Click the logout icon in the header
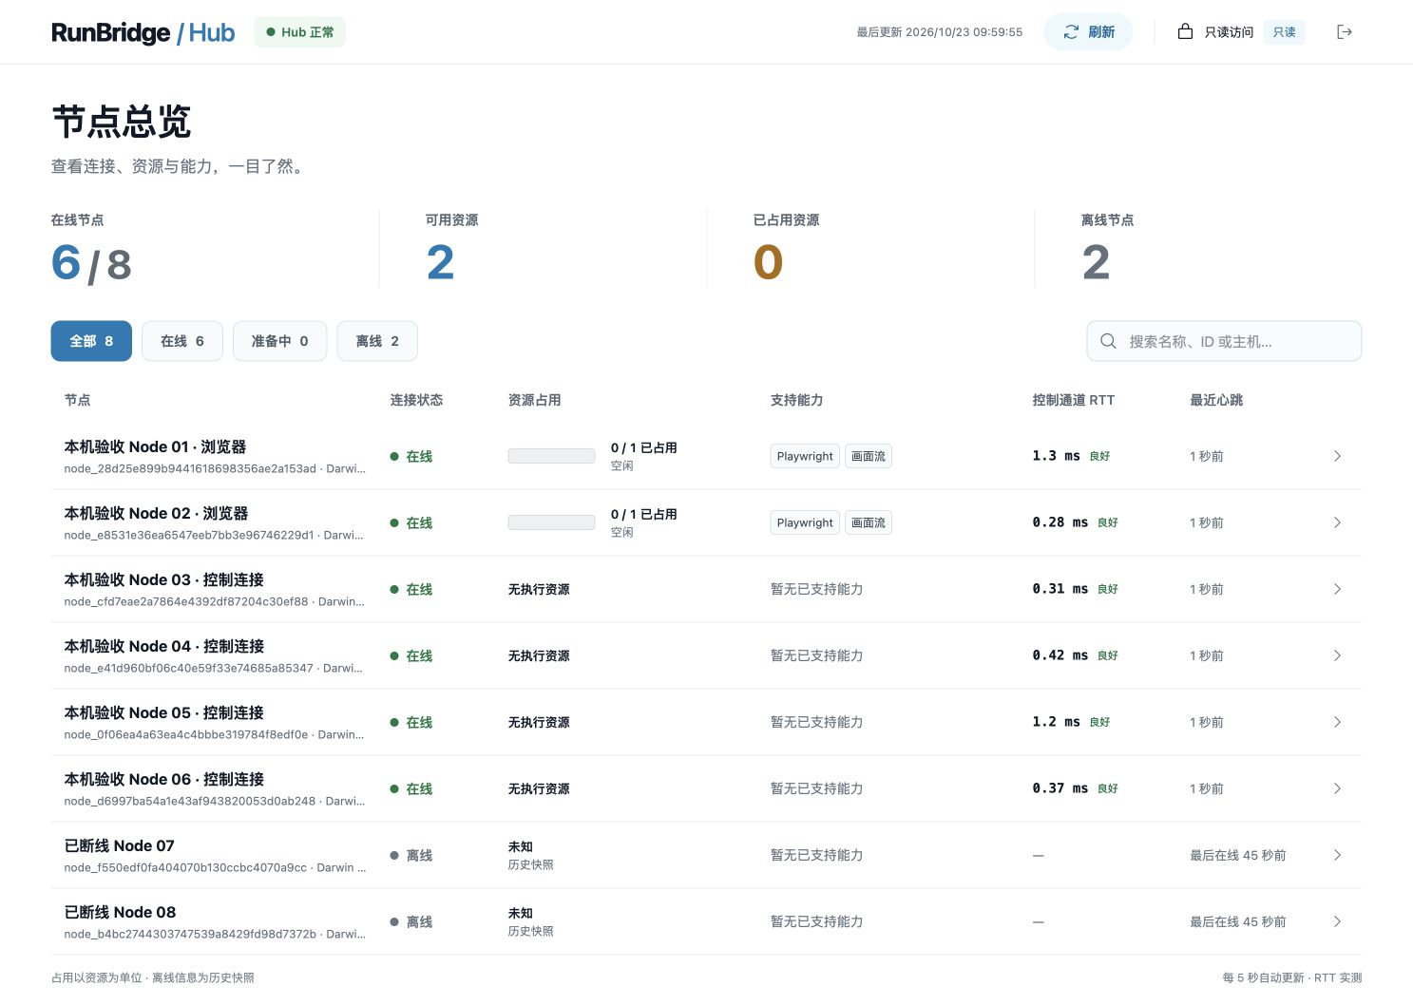Screen dimensions: 1413x1005 tap(1344, 32)
